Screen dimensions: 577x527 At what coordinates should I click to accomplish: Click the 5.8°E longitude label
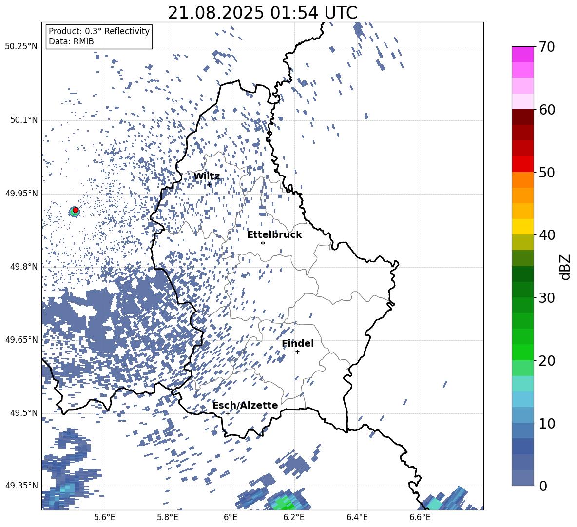pos(168,517)
